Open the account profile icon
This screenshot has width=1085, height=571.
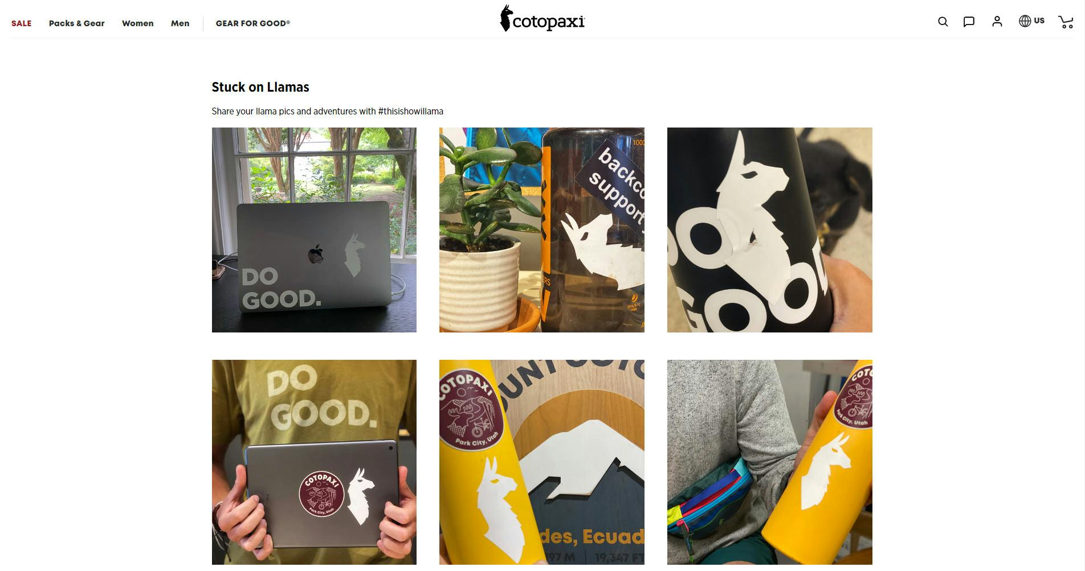click(x=997, y=22)
